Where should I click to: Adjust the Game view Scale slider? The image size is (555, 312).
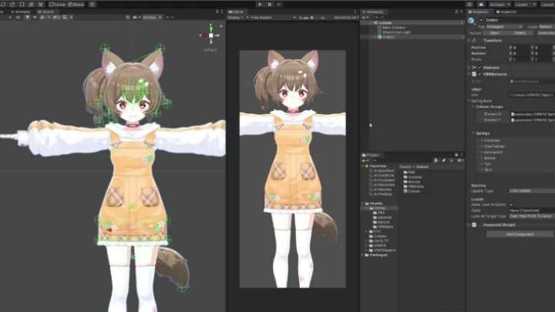314,17
